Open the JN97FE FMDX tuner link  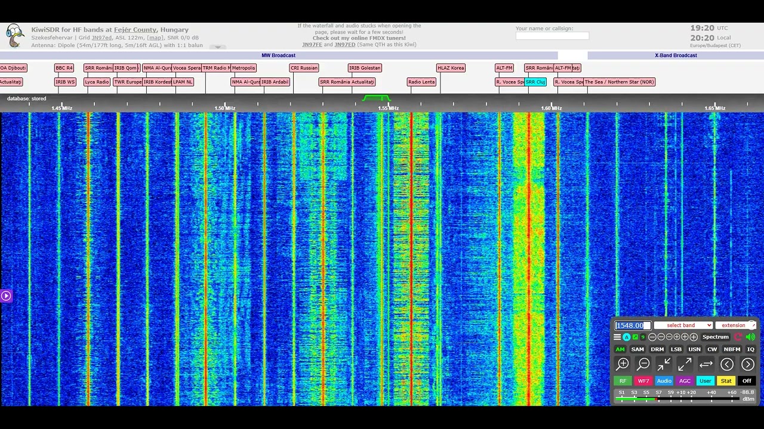312,45
